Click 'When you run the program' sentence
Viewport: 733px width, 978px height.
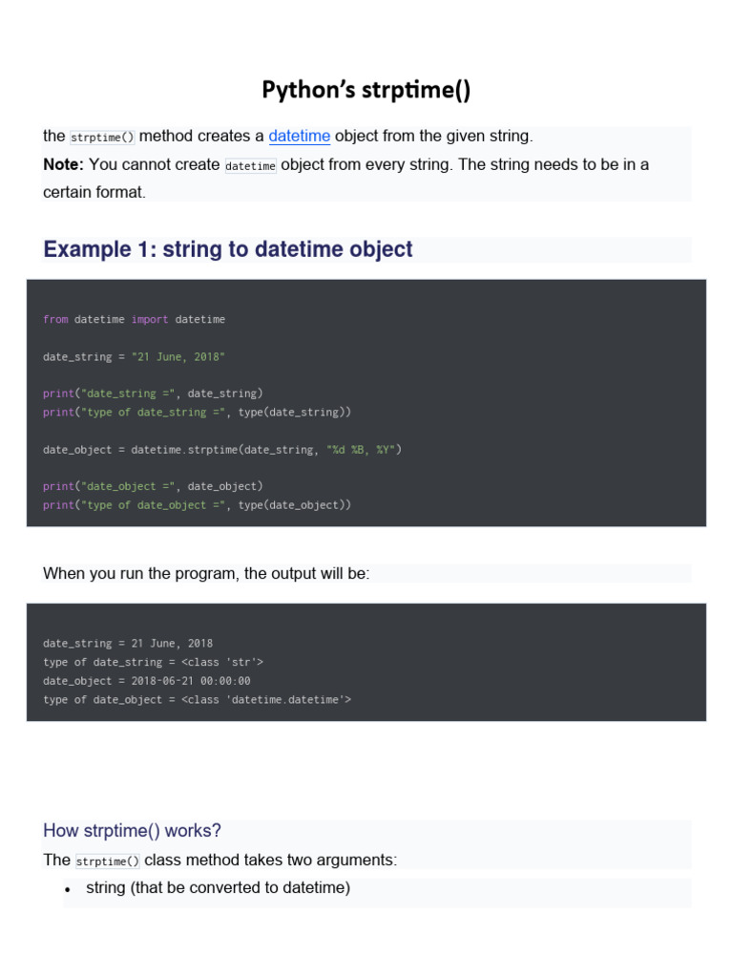click(x=206, y=574)
